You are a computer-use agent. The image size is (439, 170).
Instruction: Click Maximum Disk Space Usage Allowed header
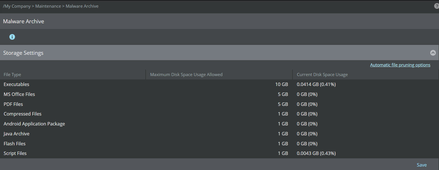(186, 75)
